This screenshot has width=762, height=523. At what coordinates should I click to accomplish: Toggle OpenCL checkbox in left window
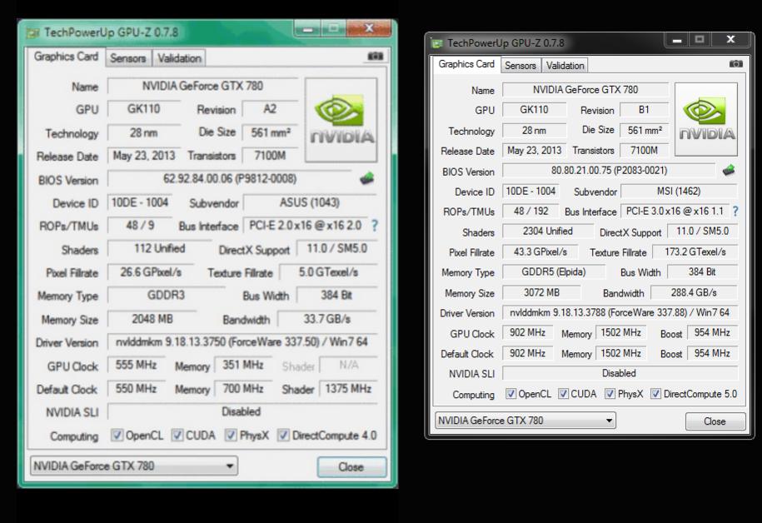pyautogui.click(x=117, y=435)
